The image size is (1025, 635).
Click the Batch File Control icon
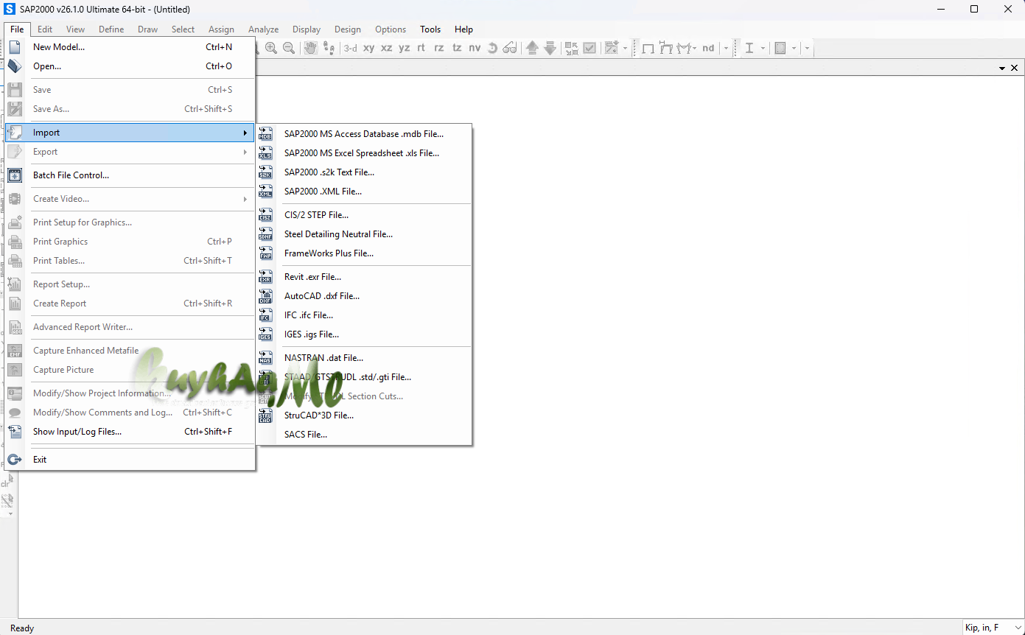point(15,175)
